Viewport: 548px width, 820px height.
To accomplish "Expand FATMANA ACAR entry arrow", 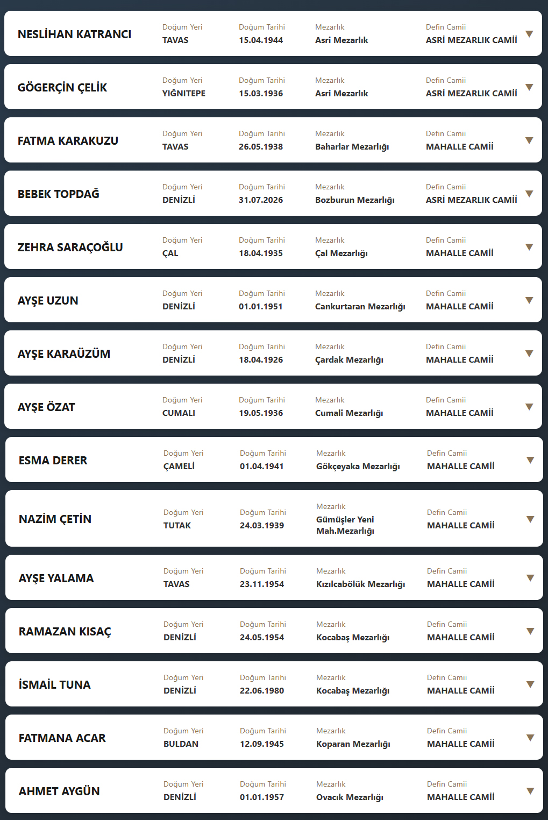I will coord(530,738).
